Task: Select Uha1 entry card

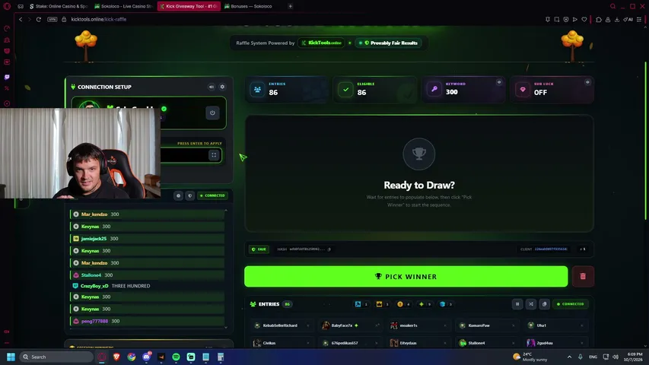Action: (x=557, y=325)
